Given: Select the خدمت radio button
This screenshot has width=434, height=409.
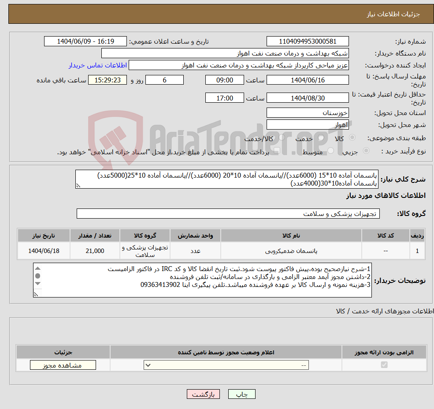Looking at the screenshot, I should 321,138.
